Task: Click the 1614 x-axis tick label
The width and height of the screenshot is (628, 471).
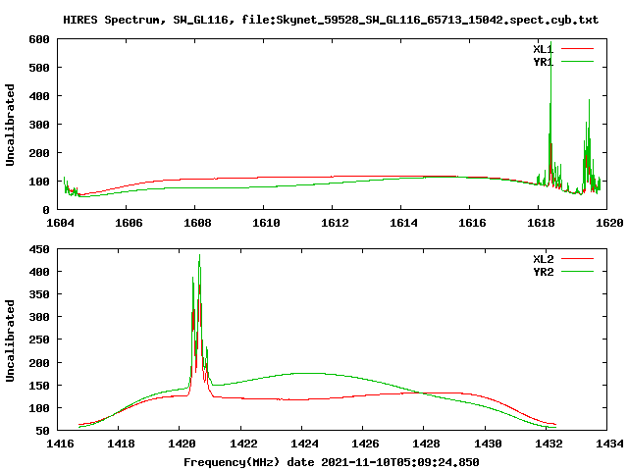Action: pos(403,223)
